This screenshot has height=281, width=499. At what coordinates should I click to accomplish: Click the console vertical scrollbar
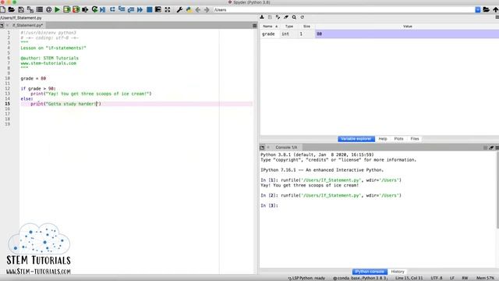click(x=497, y=190)
